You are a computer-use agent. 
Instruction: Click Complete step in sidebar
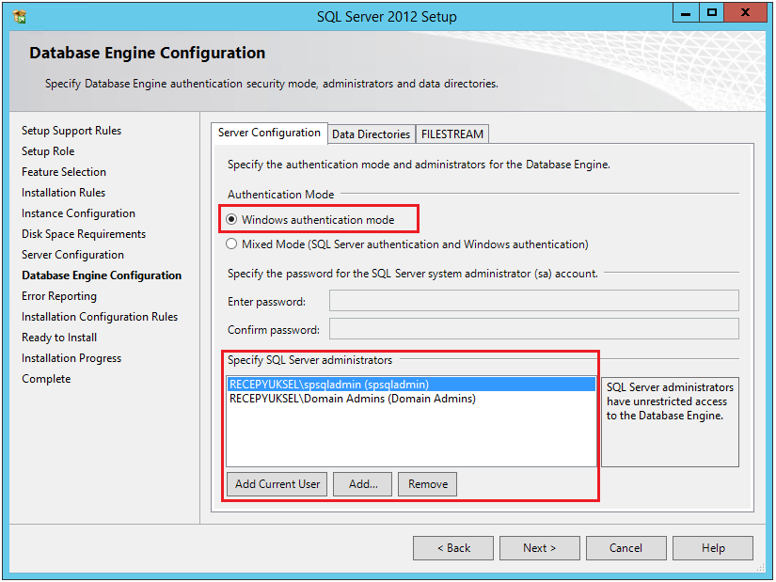(46, 379)
